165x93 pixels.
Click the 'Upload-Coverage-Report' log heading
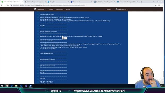[x=47, y=66]
